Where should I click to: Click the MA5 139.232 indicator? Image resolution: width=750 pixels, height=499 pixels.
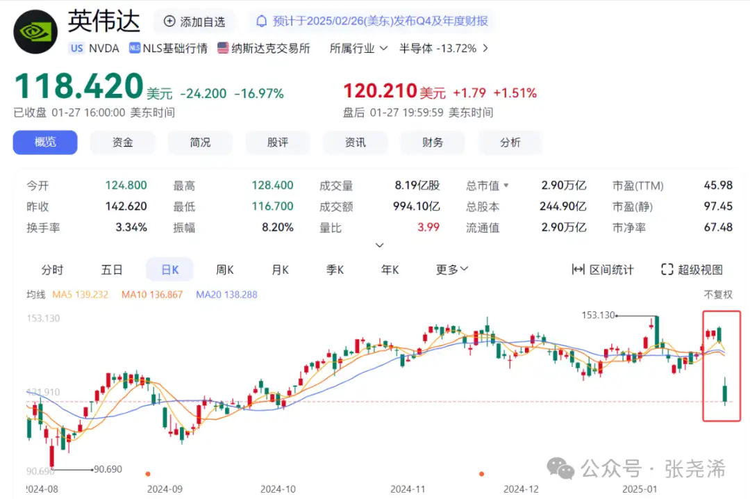click(x=81, y=295)
